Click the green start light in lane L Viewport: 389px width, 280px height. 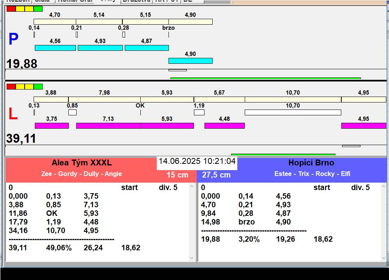pyautogui.click(x=38, y=86)
